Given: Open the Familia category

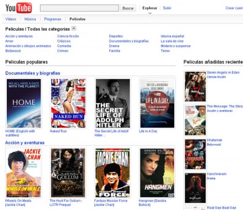Looking at the screenshot, I should coord(115,50).
